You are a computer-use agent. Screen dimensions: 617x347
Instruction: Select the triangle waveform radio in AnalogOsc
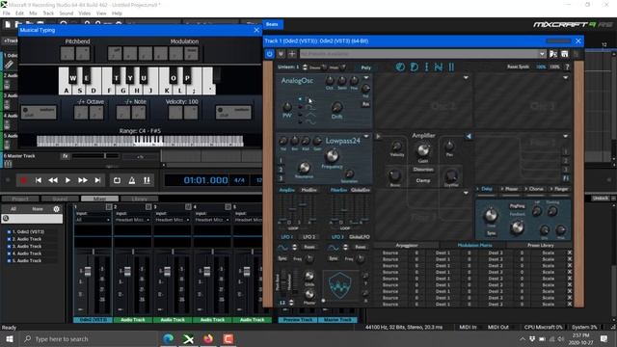click(x=300, y=115)
